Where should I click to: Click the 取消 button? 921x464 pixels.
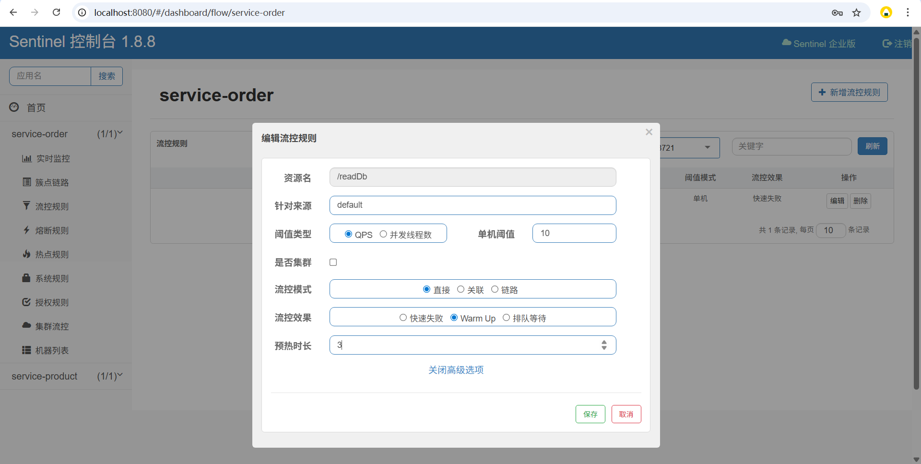click(x=626, y=414)
